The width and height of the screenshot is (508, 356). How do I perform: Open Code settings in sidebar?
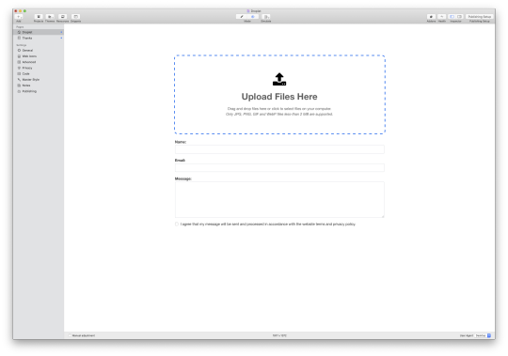(x=39, y=73)
